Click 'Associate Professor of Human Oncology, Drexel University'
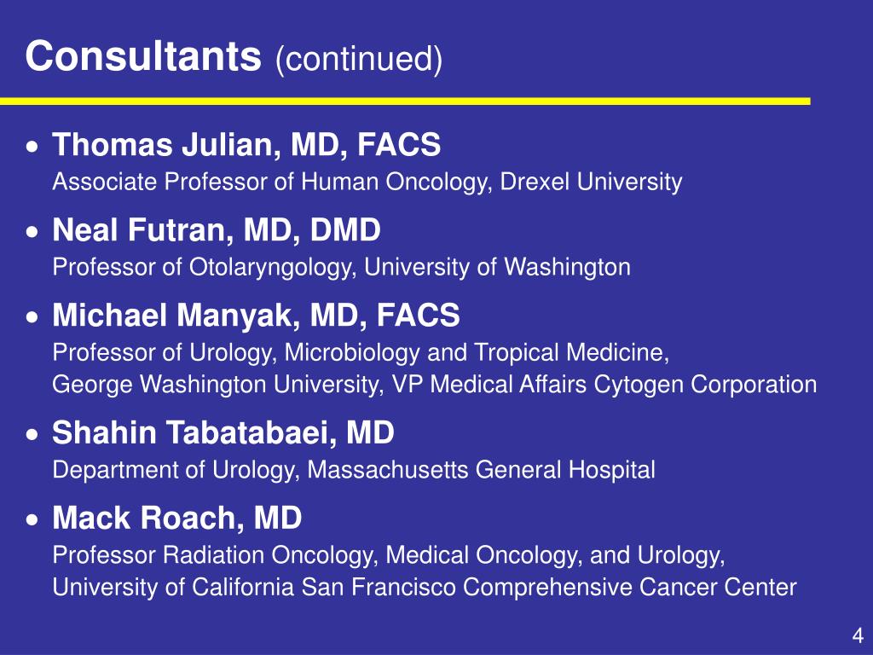 367,182
